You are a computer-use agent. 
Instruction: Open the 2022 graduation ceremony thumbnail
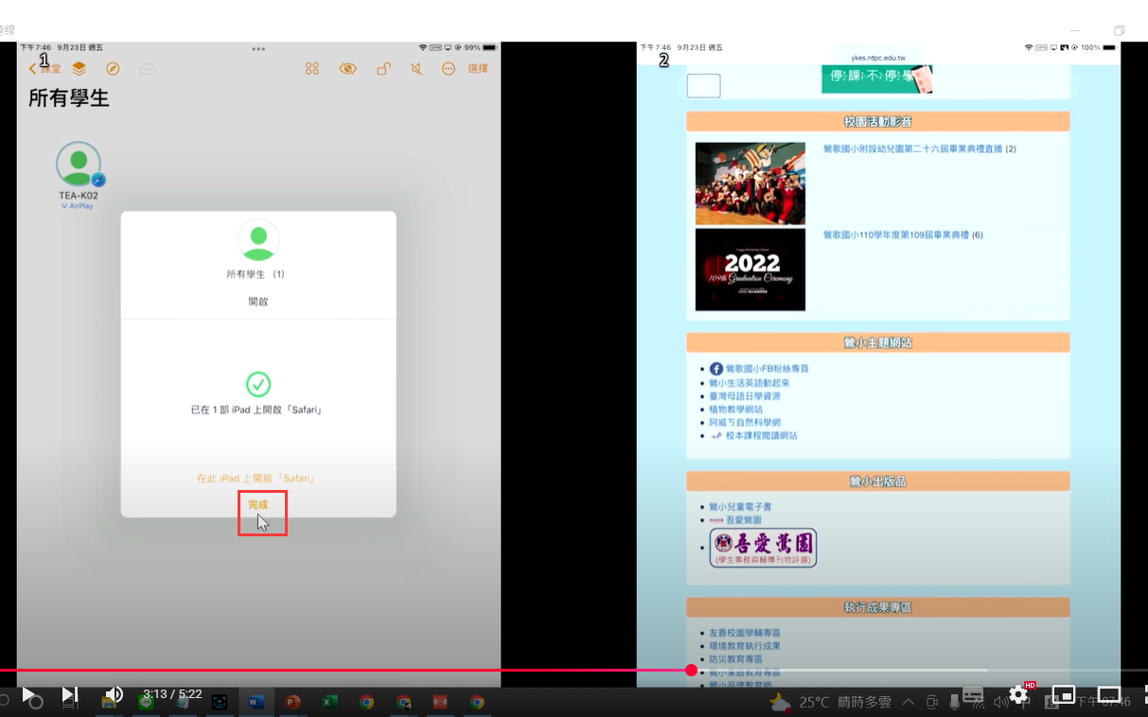click(x=750, y=270)
